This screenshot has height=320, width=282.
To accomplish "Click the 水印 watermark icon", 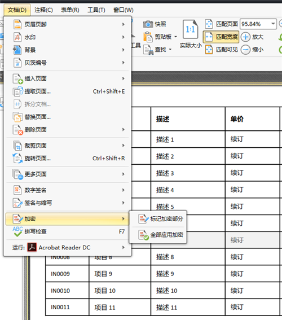I will click(17, 37).
